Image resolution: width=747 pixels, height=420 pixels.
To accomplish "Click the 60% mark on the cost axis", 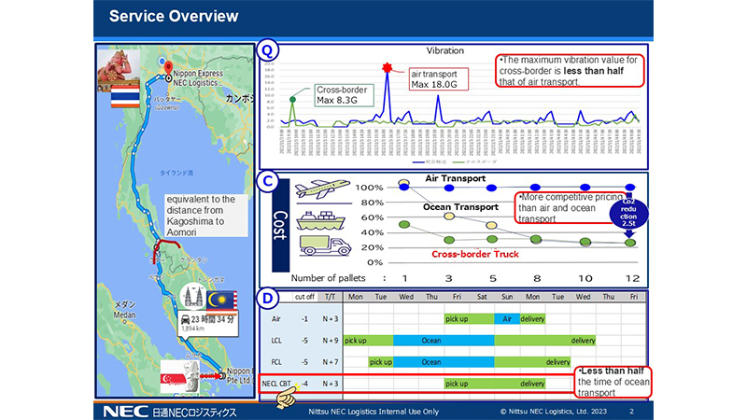I will (x=372, y=217).
